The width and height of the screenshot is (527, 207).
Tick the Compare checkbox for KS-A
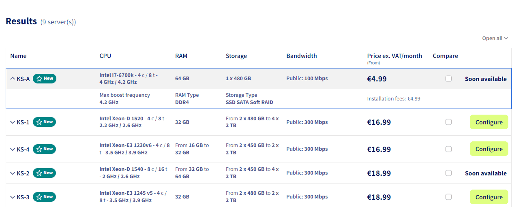point(448,79)
